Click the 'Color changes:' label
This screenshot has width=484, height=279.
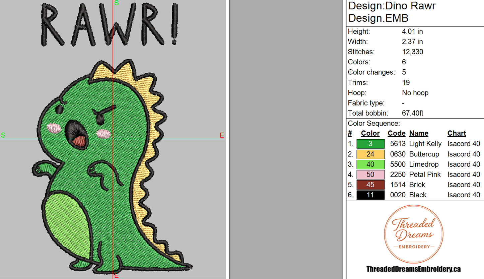pyautogui.click(x=371, y=72)
